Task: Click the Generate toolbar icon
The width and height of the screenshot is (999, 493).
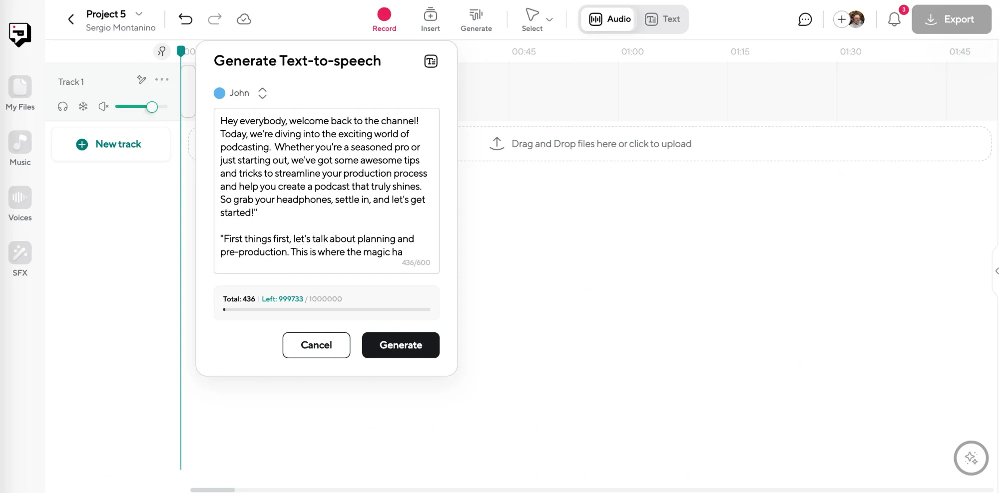Action: [476, 19]
